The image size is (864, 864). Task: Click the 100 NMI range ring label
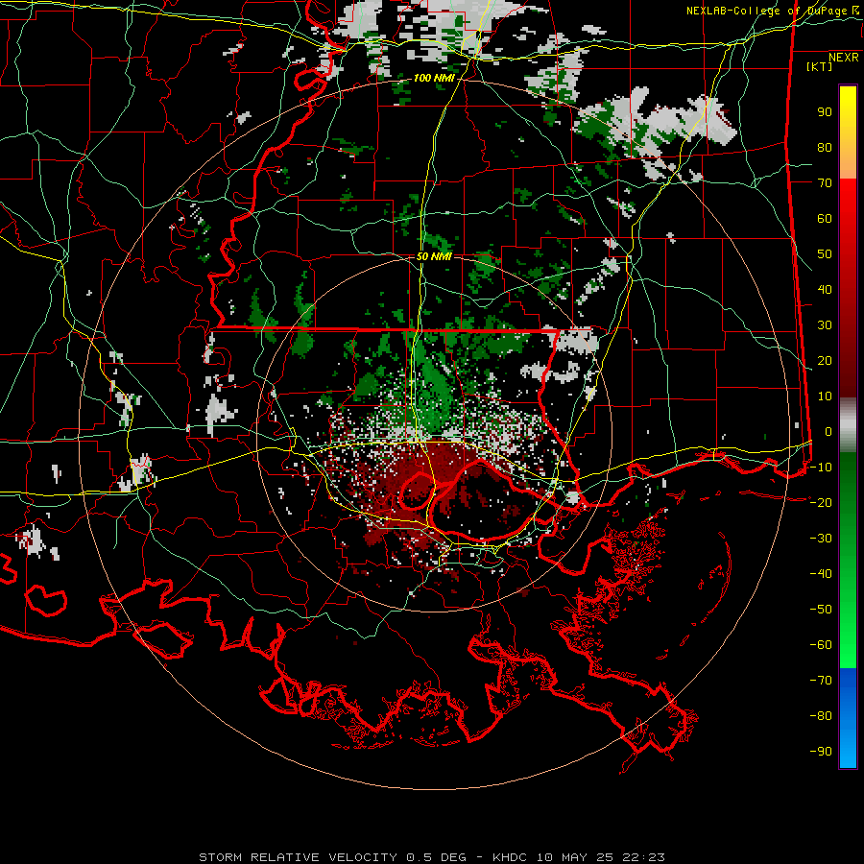[434, 79]
